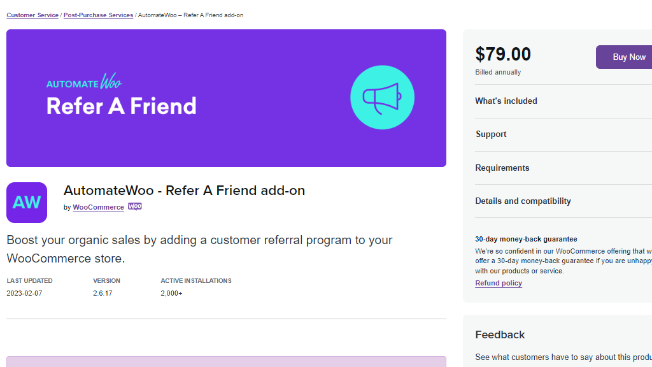
Task: Expand the Support section
Action: click(x=491, y=134)
